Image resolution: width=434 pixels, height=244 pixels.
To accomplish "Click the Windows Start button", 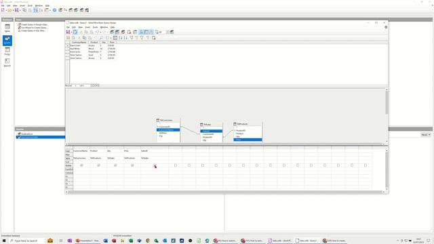I will coord(4,241).
